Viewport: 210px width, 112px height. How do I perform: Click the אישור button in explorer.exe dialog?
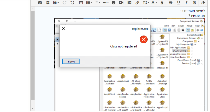[x=71, y=61]
